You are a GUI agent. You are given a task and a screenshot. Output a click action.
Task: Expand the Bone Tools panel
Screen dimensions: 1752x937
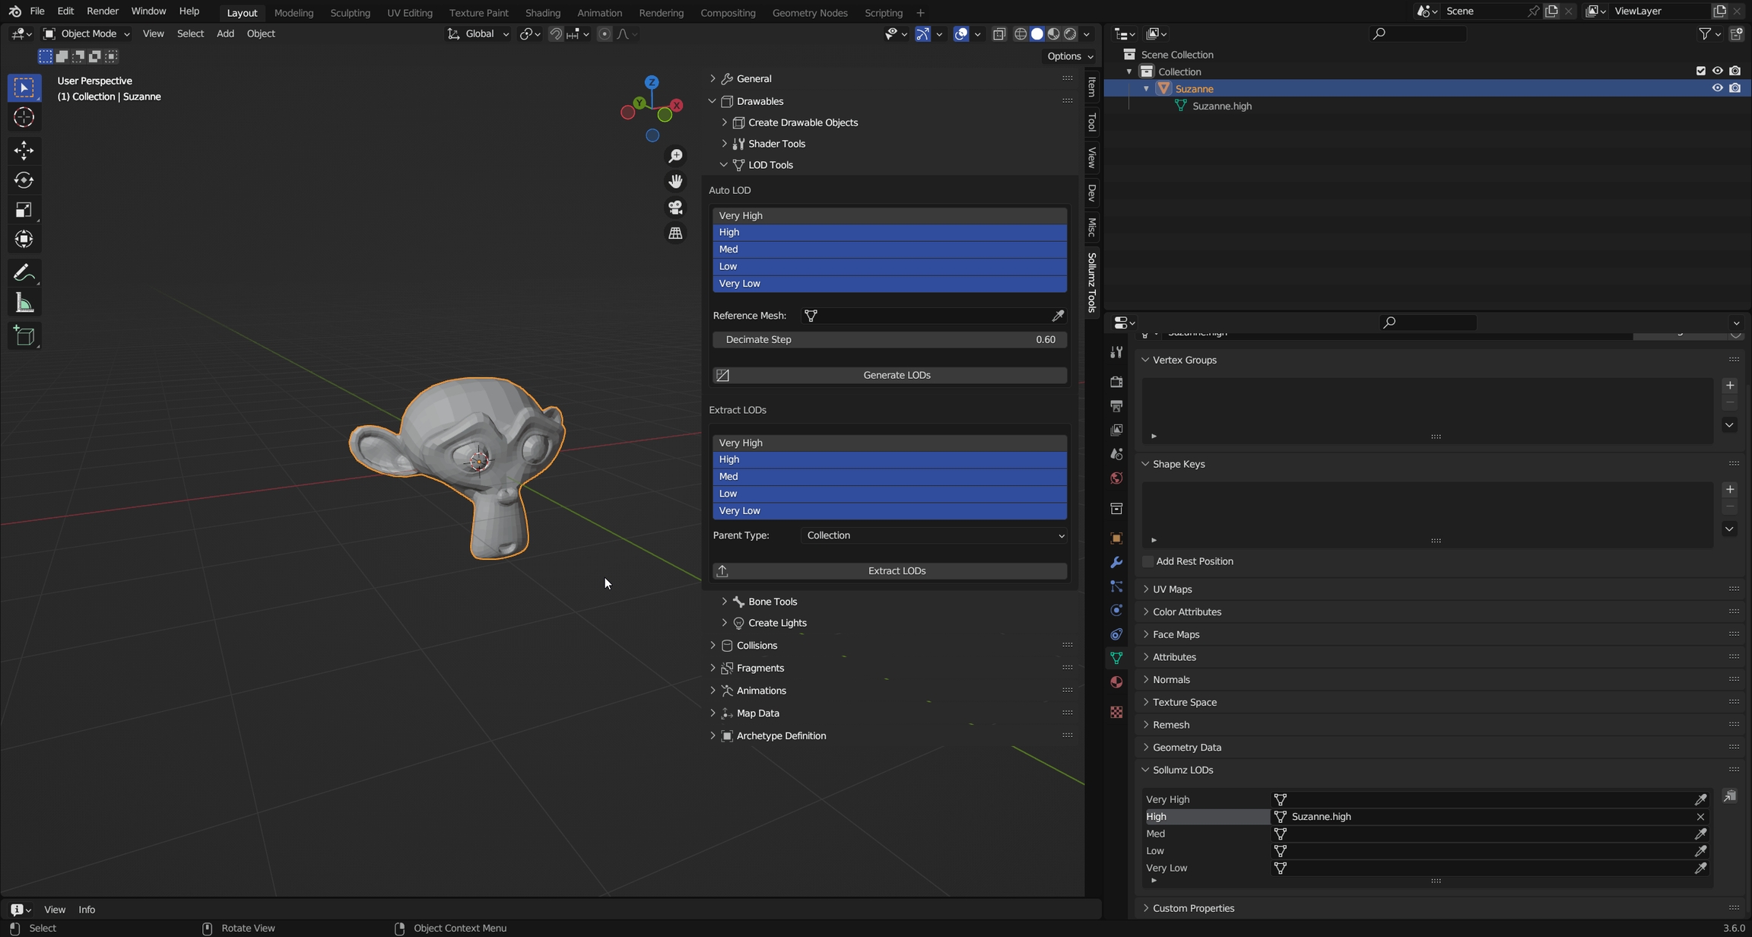(772, 602)
